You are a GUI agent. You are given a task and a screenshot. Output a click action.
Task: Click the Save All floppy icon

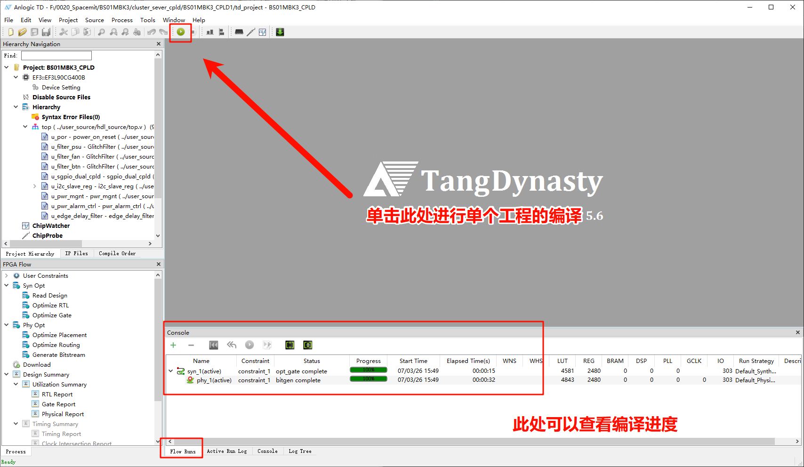coord(46,32)
